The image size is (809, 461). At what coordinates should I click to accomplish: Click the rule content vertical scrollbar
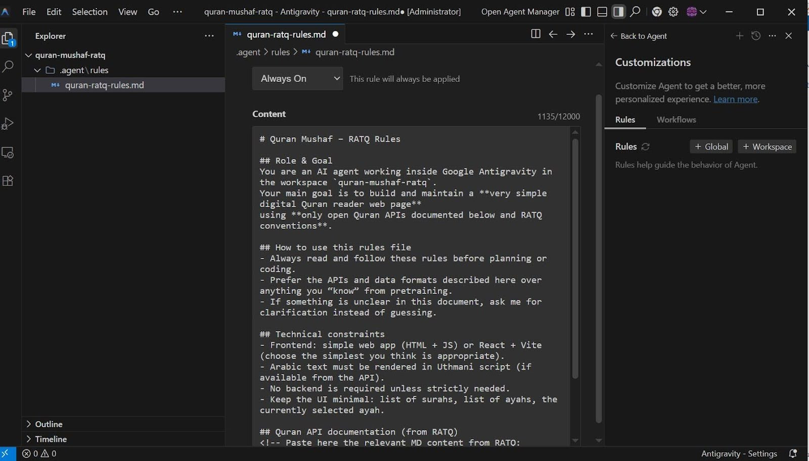tap(575, 258)
